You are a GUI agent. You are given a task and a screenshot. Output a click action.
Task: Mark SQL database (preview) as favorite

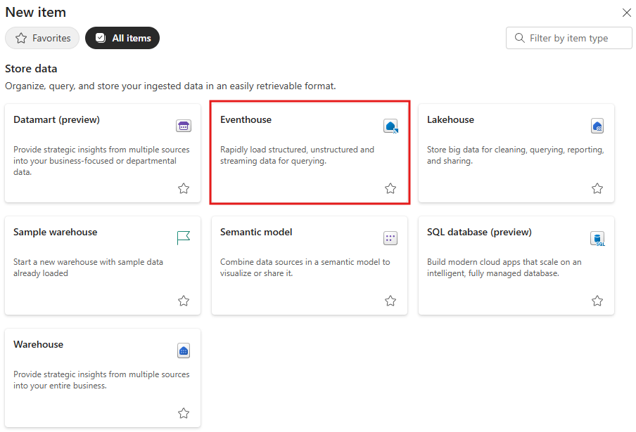coord(597,301)
